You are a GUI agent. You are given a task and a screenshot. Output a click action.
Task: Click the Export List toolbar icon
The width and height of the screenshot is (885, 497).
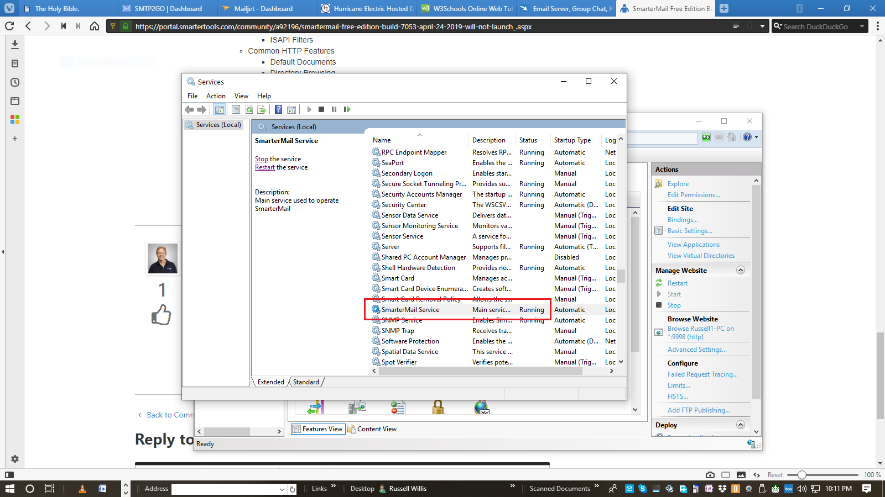pyautogui.click(x=262, y=109)
